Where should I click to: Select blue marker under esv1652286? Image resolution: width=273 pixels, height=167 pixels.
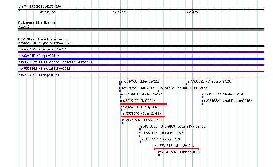(x=121, y=110)
